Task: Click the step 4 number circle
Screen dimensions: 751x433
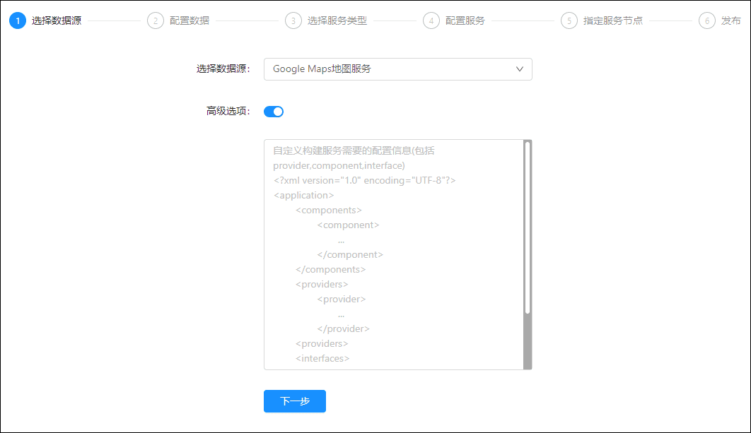Action: pyautogui.click(x=431, y=20)
